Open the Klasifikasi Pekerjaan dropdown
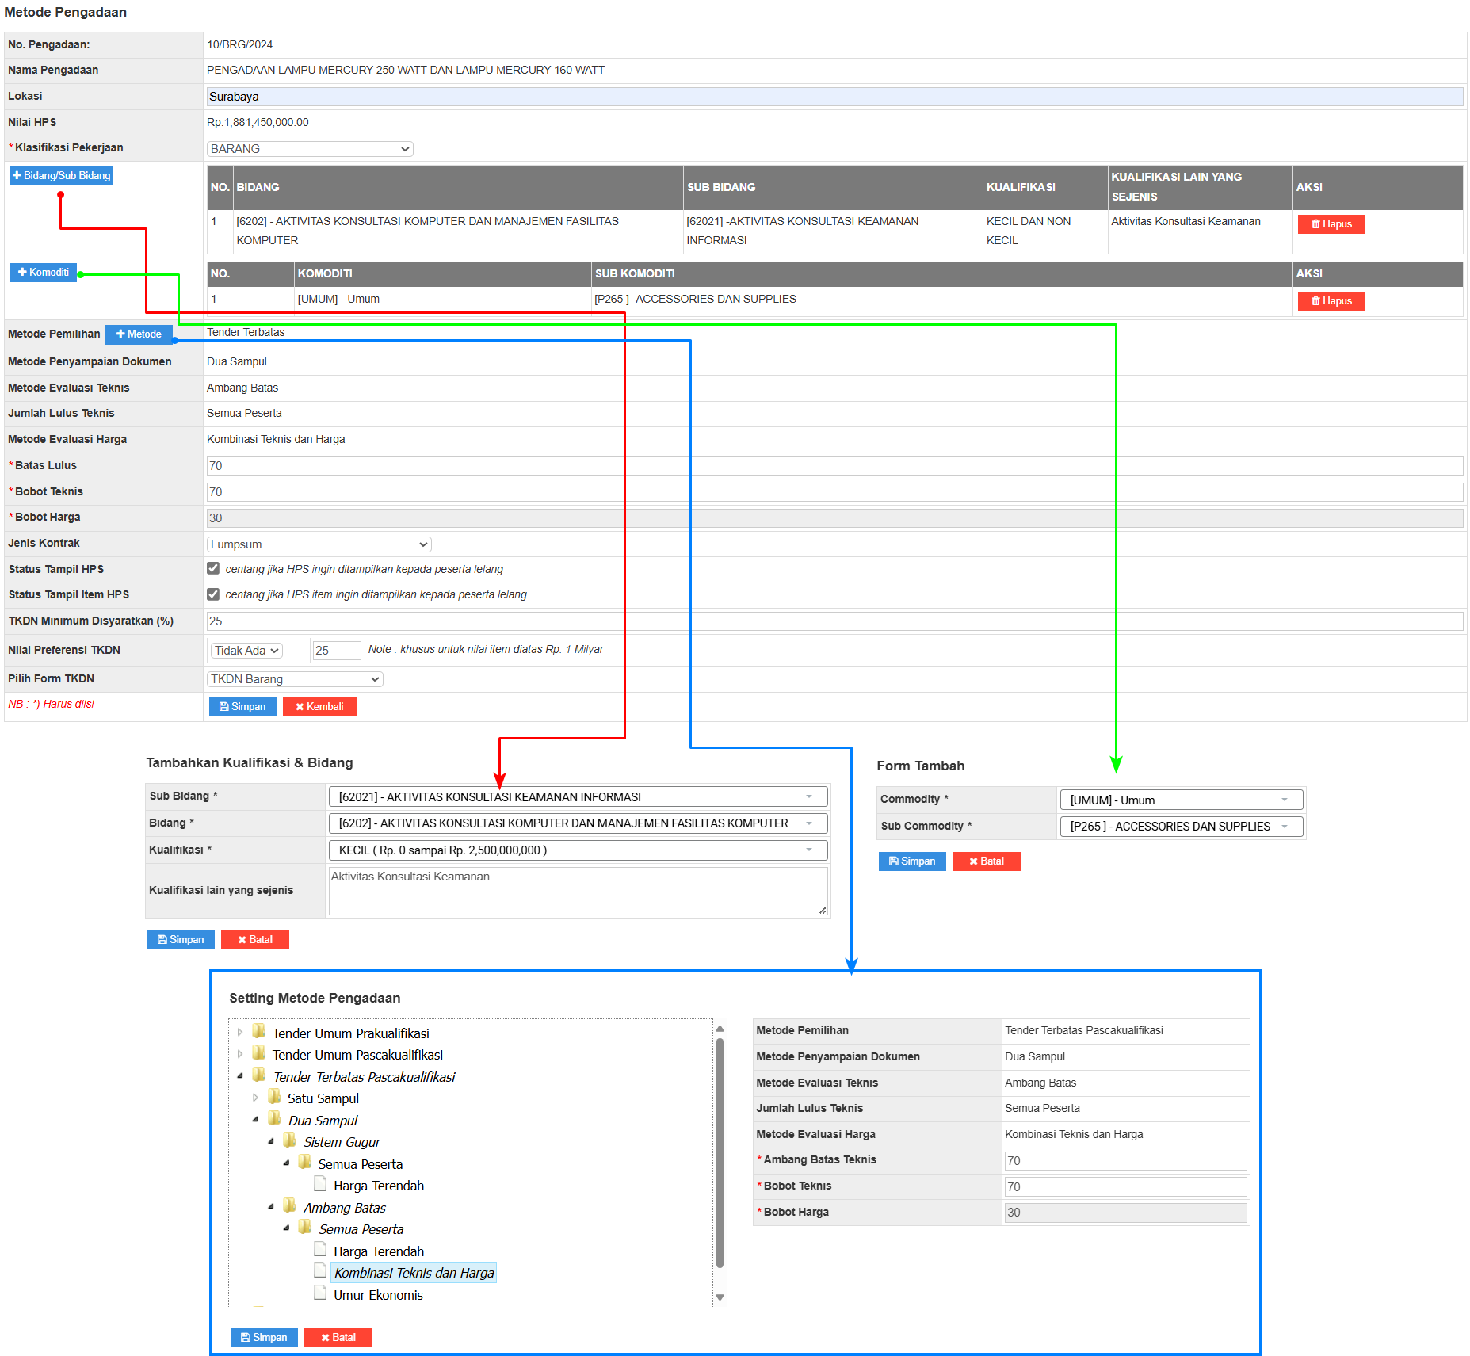This screenshot has height=1356, width=1470. [x=310, y=149]
